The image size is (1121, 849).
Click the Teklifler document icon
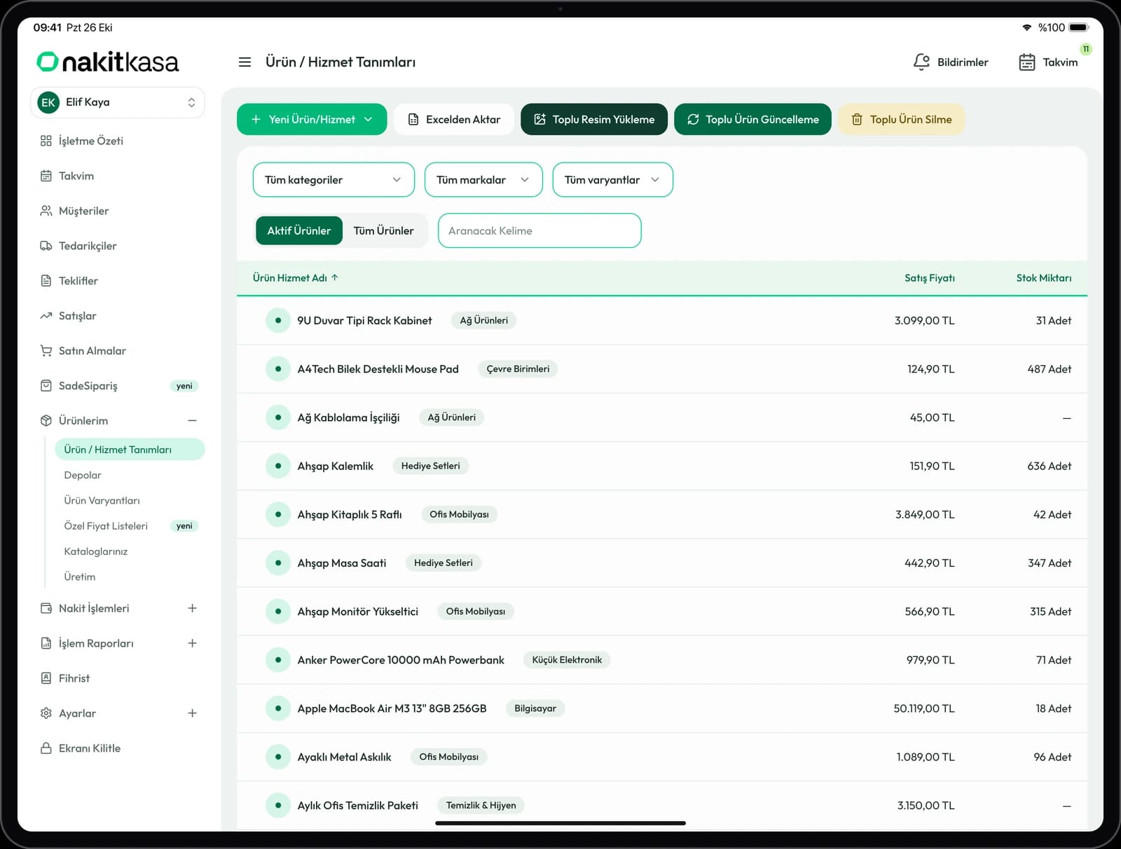pyautogui.click(x=46, y=281)
